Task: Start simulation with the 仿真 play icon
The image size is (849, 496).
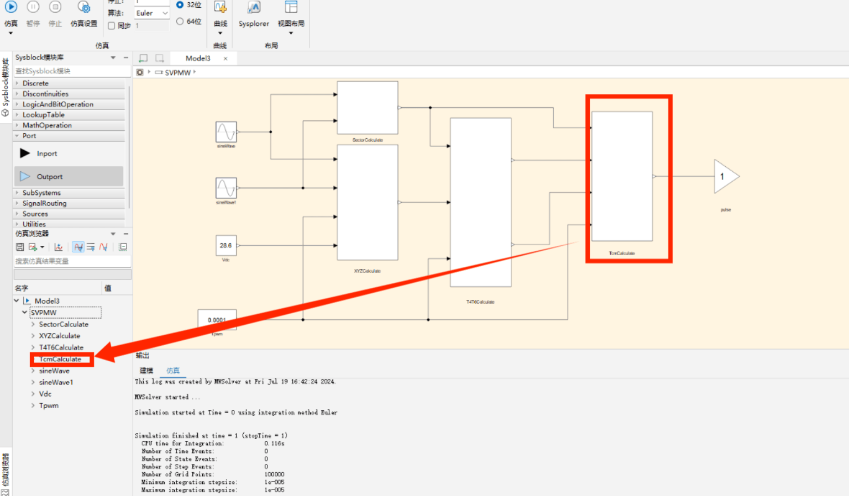Action: coord(11,7)
